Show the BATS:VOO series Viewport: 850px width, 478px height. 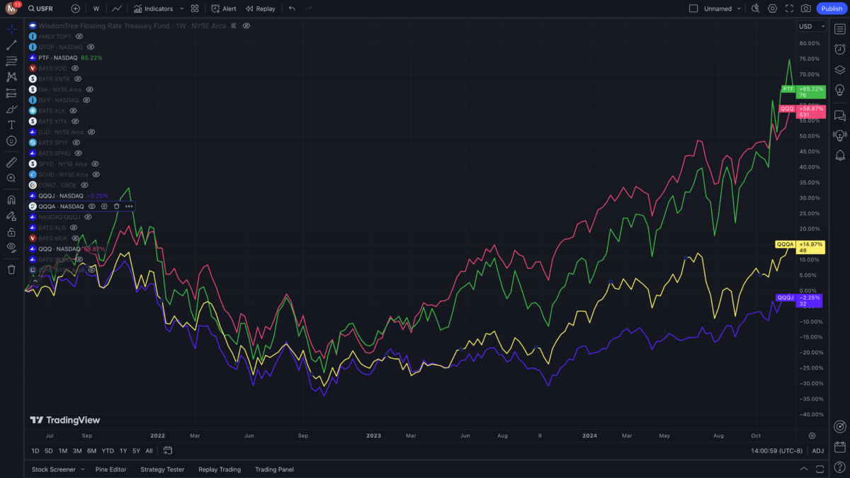coord(74,68)
